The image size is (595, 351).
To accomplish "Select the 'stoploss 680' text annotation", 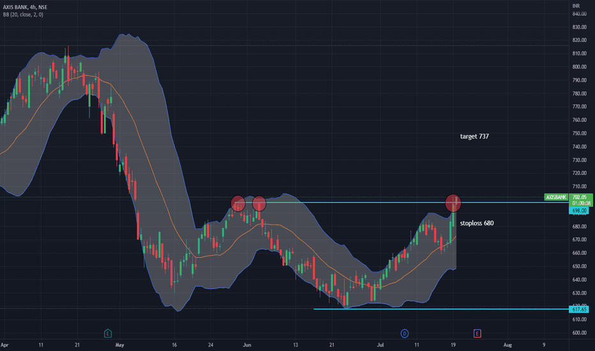I will [x=477, y=223].
